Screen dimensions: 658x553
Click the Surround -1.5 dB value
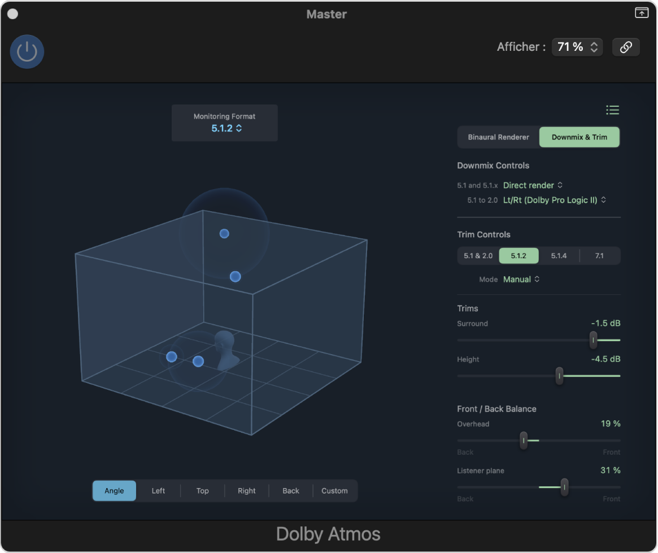point(605,323)
